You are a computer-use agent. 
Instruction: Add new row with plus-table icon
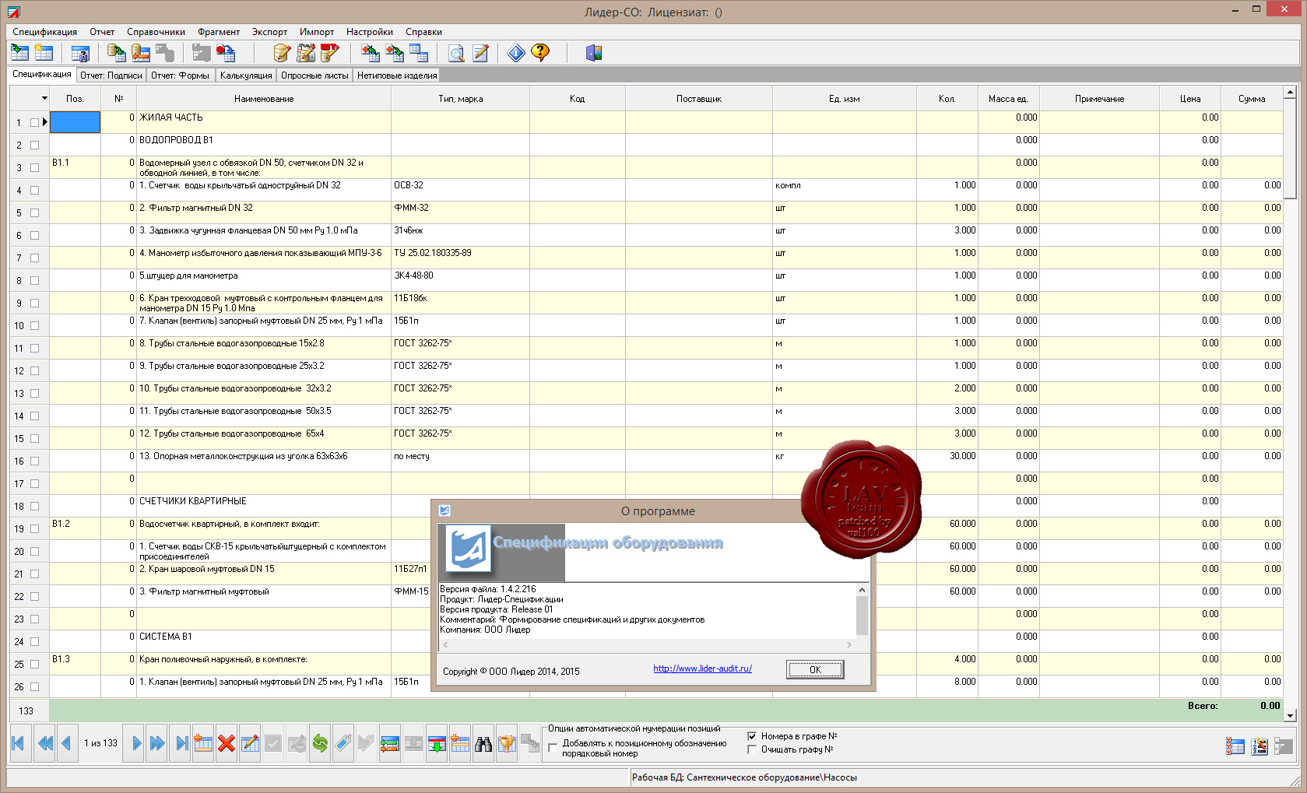[x=203, y=743]
